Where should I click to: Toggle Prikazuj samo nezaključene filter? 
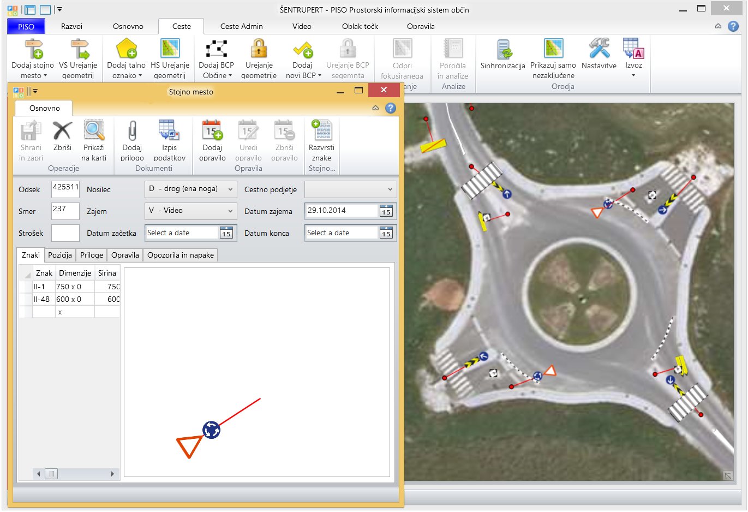click(x=553, y=49)
